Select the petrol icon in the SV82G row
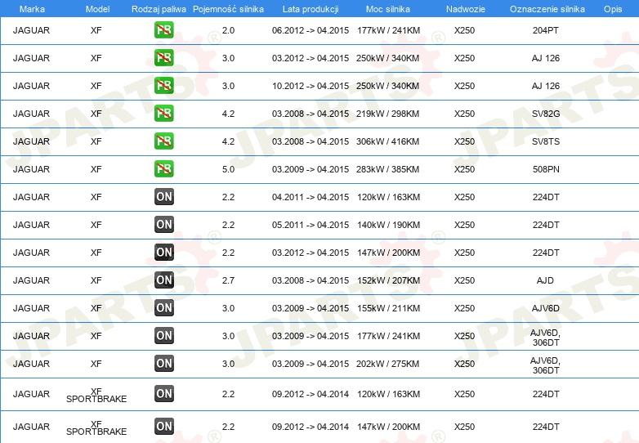The width and height of the screenshot is (639, 443). (x=163, y=114)
